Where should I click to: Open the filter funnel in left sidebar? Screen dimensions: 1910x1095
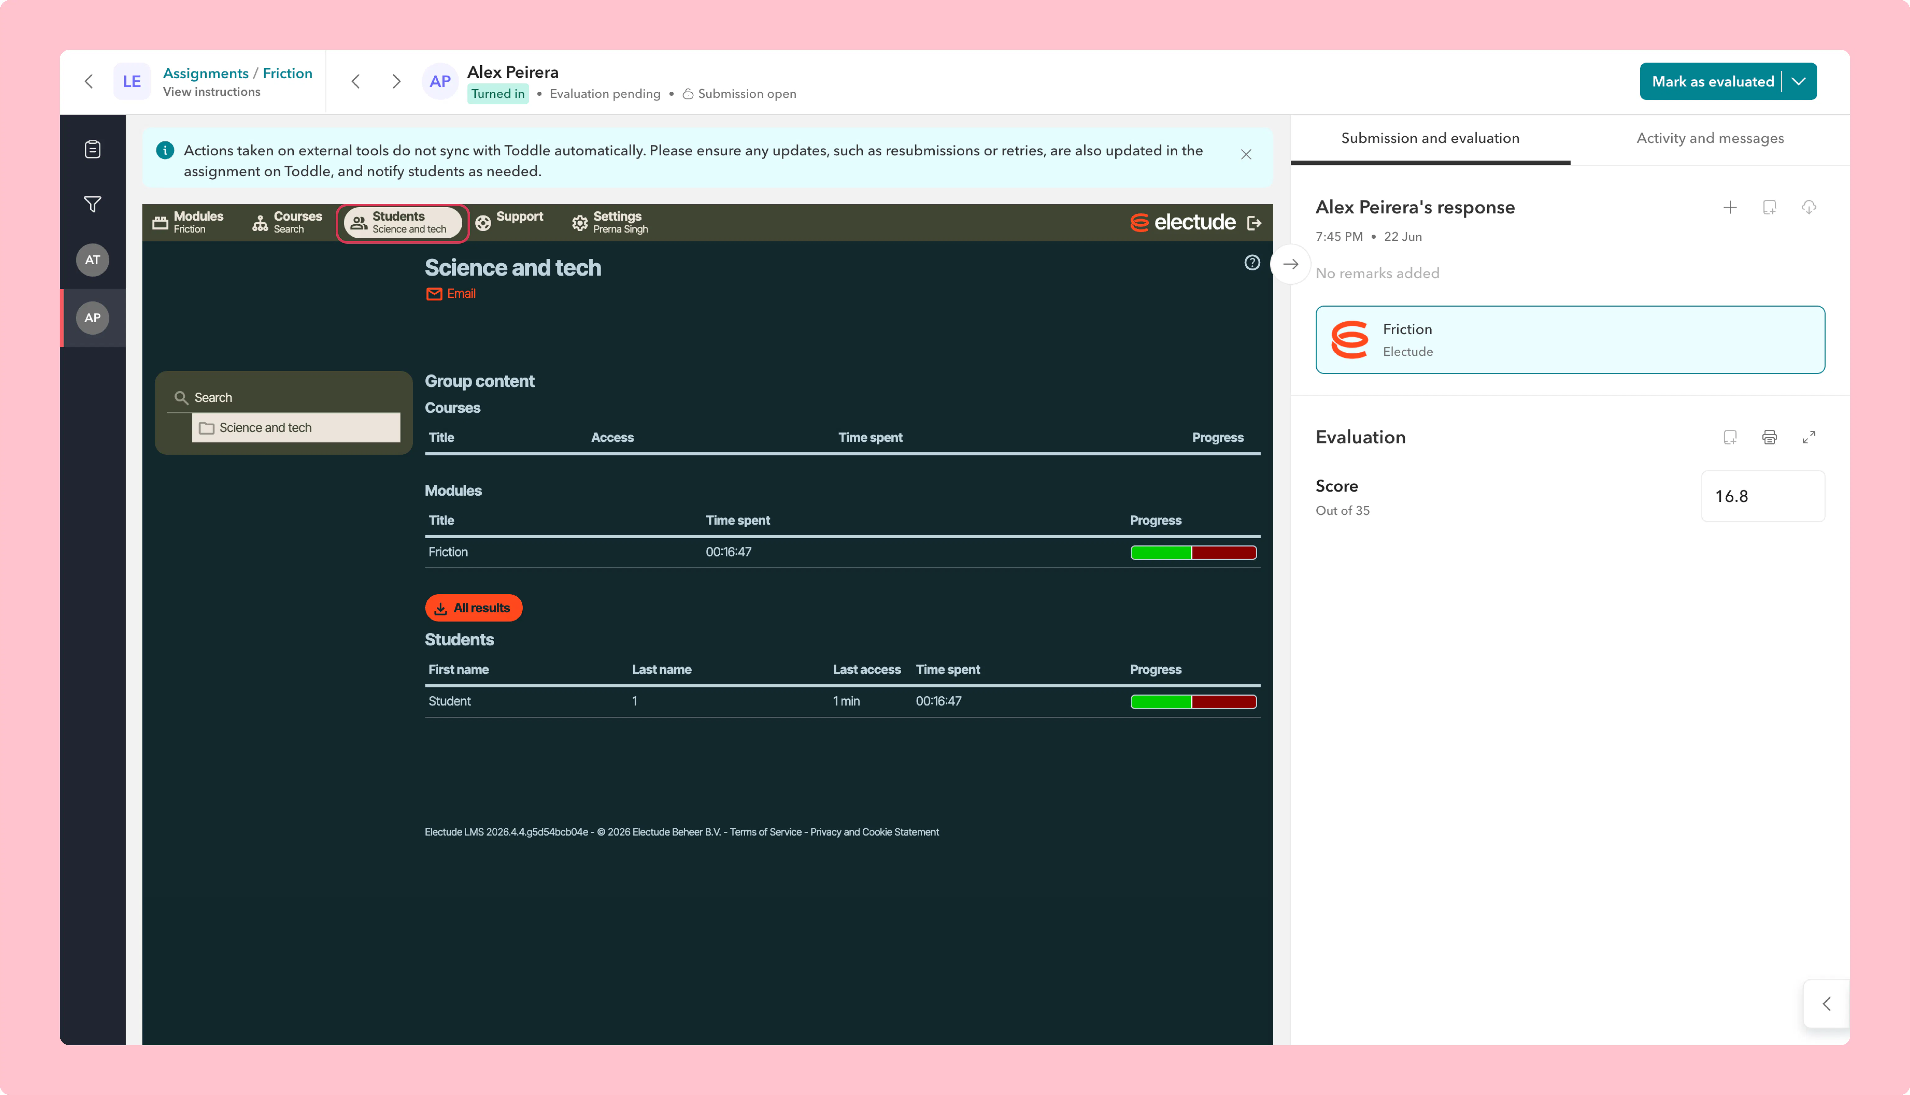(93, 204)
